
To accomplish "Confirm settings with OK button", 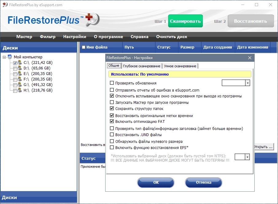I will coord(156,182).
